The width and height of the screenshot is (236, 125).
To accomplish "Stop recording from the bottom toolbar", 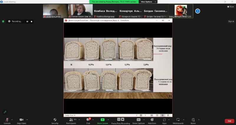I will (123, 119).
